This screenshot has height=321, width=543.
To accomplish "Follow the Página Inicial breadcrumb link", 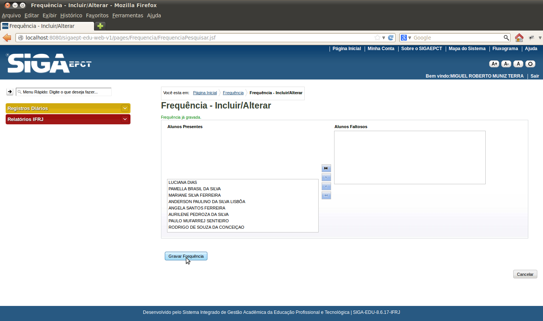I will 205,93.
